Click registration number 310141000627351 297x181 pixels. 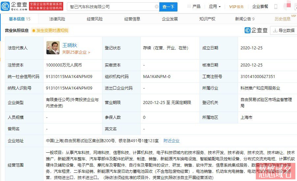[257, 76]
